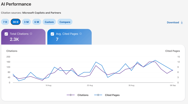Click the 30 Aug chart date marker
Viewport: 188px width, 104px height.
[131, 85]
